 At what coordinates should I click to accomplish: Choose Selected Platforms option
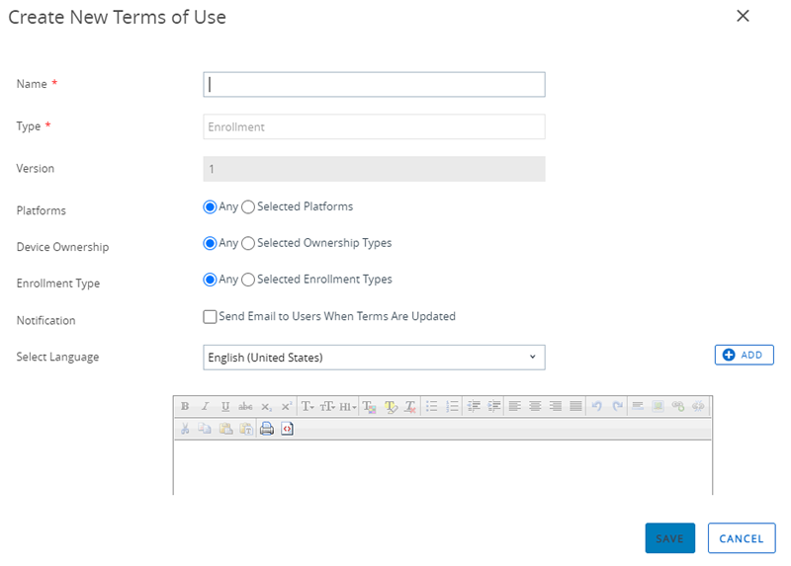[x=248, y=207]
